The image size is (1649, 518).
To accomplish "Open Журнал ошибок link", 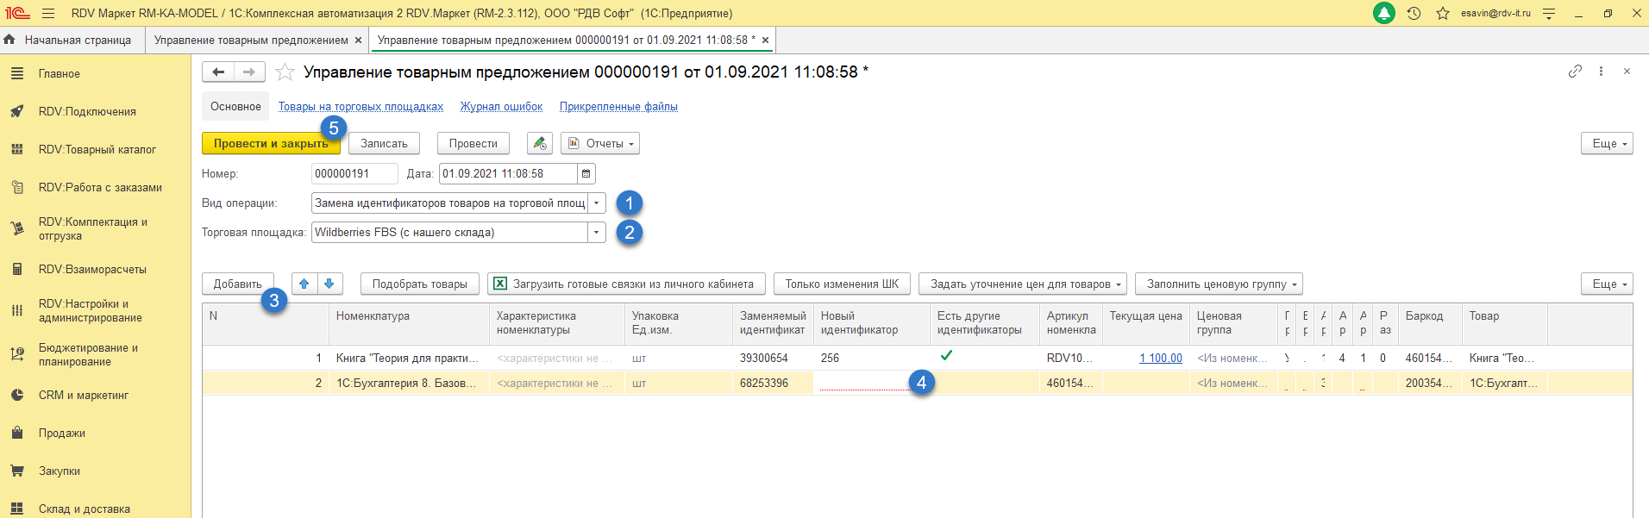I will tap(501, 107).
